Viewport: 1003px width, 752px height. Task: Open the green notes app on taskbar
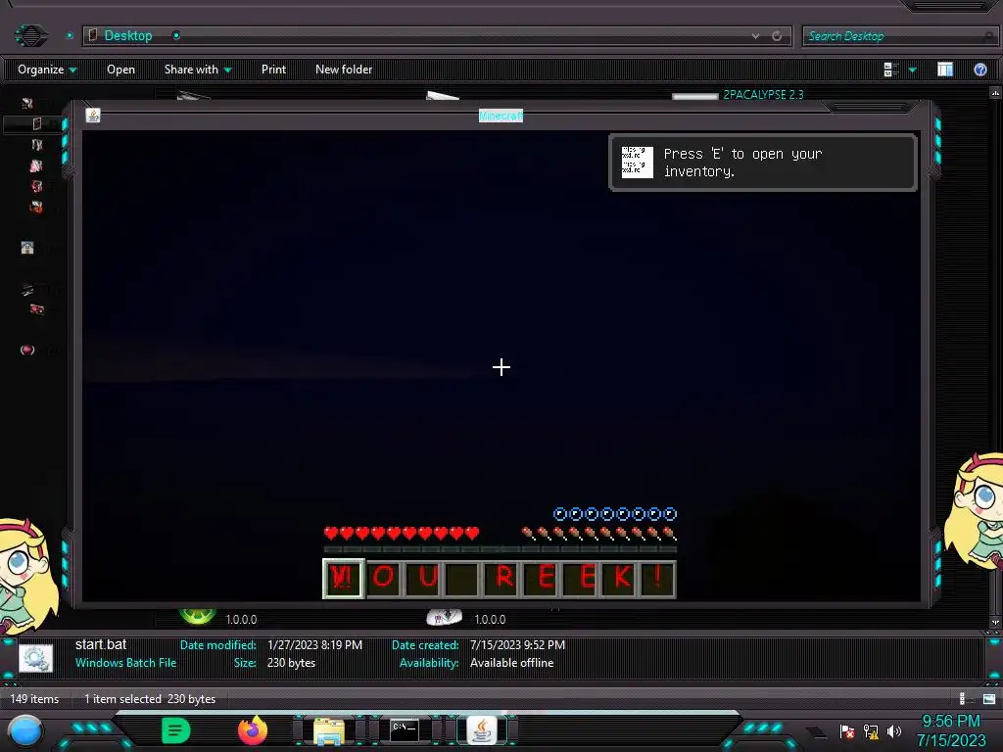tap(176, 730)
